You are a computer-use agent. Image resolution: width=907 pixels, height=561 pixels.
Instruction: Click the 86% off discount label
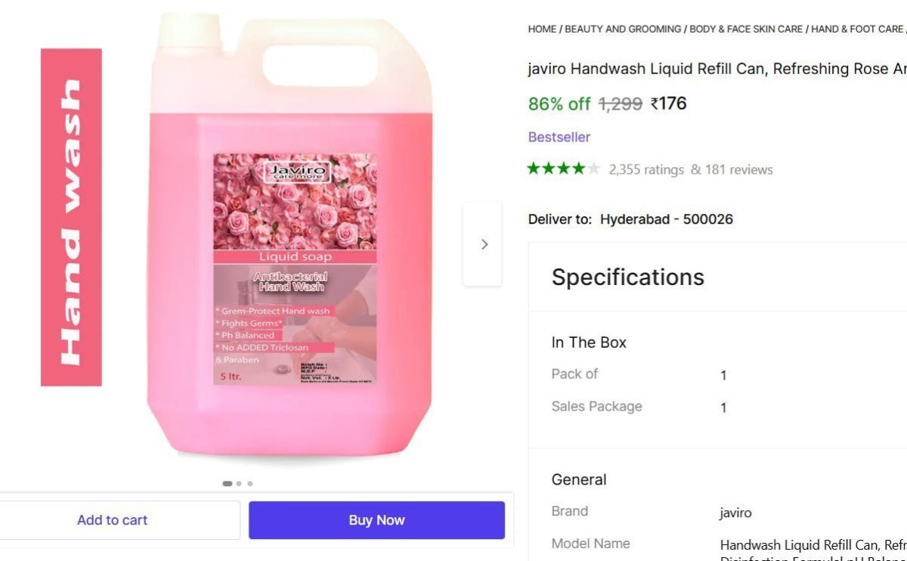tap(559, 104)
